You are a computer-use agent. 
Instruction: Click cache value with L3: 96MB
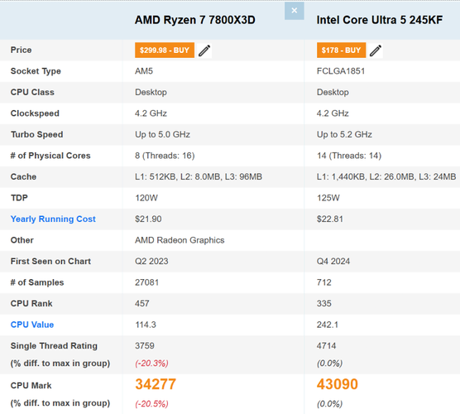point(199,176)
